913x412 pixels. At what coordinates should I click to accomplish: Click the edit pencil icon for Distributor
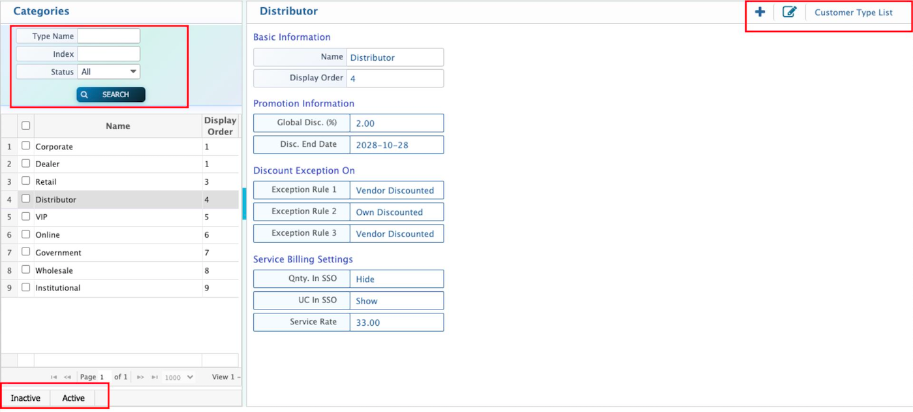pyautogui.click(x=789, y=12)
